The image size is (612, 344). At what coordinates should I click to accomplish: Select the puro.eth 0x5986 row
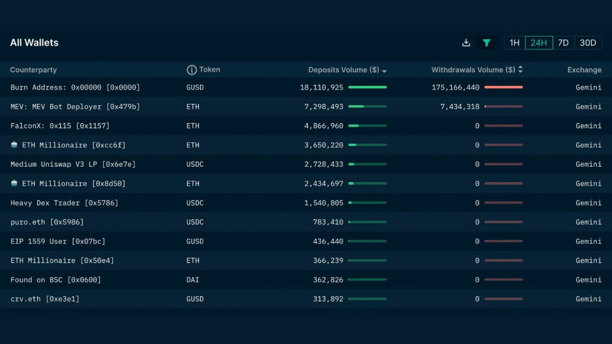pyautogui.click(x=306, y=222)
